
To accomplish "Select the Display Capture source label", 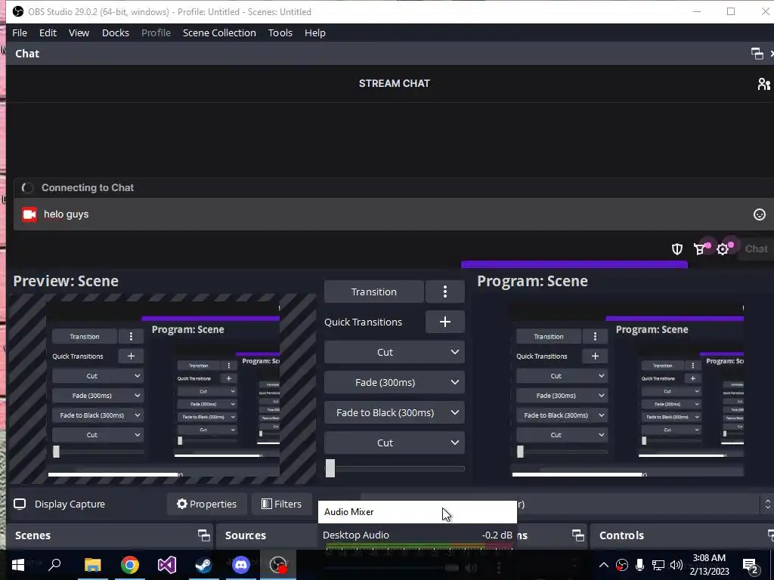I will click(70, 504).
